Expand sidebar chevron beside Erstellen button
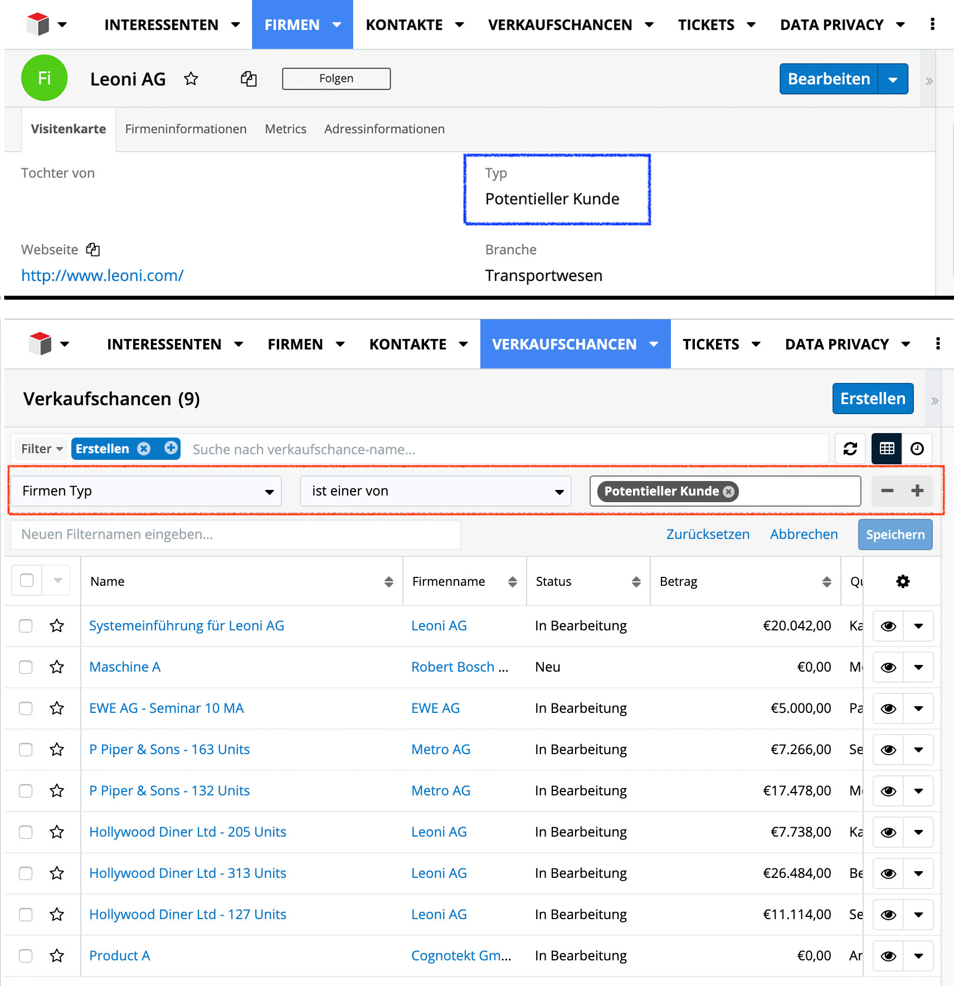The width and height of the screenshot is (954, 986). click(934, 401)
